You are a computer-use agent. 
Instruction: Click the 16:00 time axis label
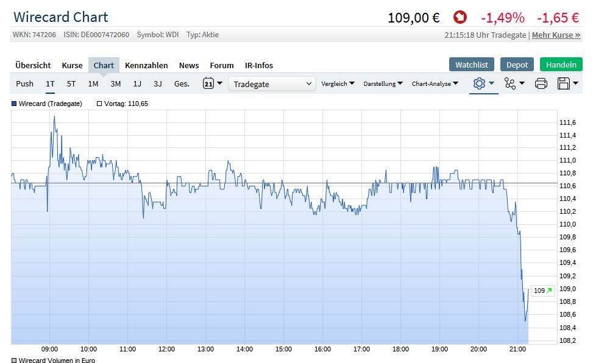(x=322, y=349)
